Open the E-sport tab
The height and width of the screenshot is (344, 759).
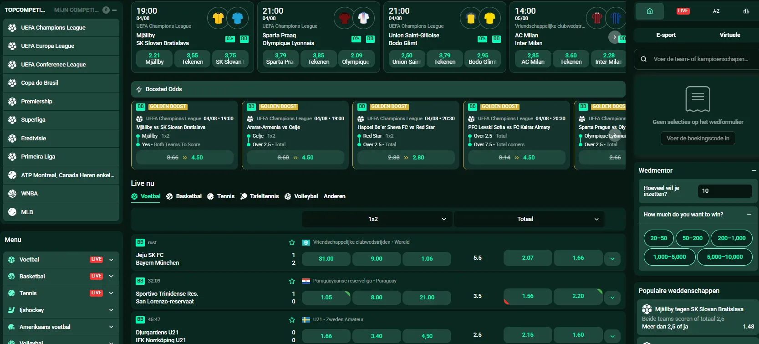pyautogui.click(x=666, y=35)
